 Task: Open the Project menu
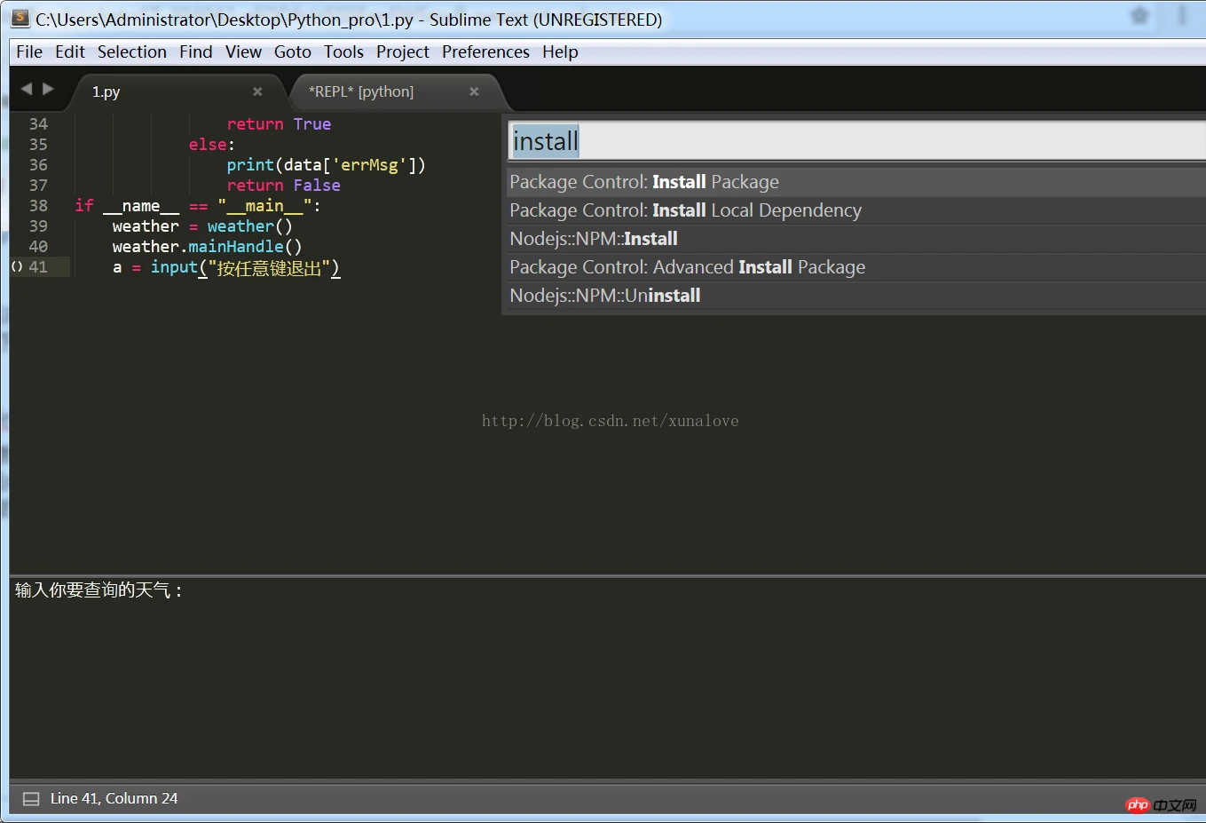pyautogui.click(x=403, y=51)
